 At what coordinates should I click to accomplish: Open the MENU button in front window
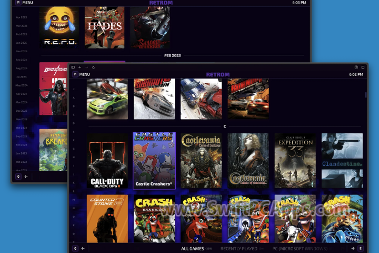(81, 74)
